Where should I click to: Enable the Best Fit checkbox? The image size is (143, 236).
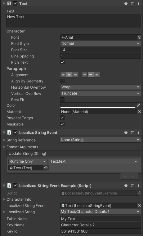(62, 100)
